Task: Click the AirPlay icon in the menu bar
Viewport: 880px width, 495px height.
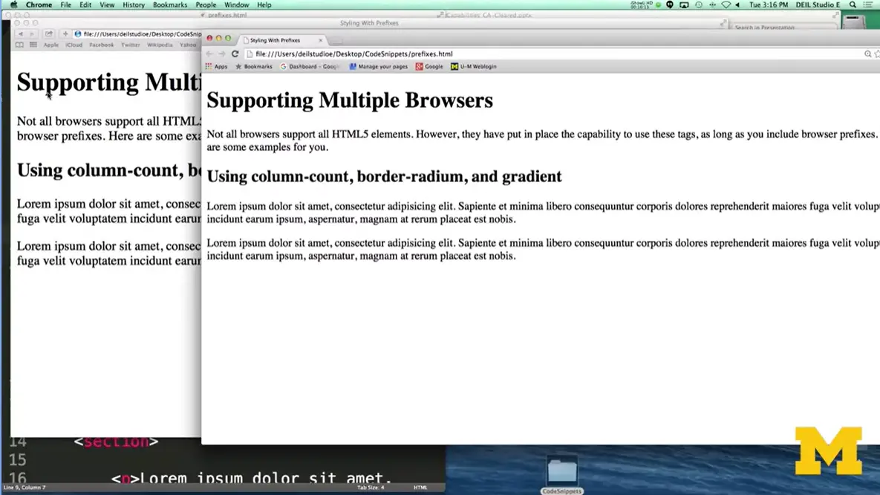Action: click(x=682, y=4)
